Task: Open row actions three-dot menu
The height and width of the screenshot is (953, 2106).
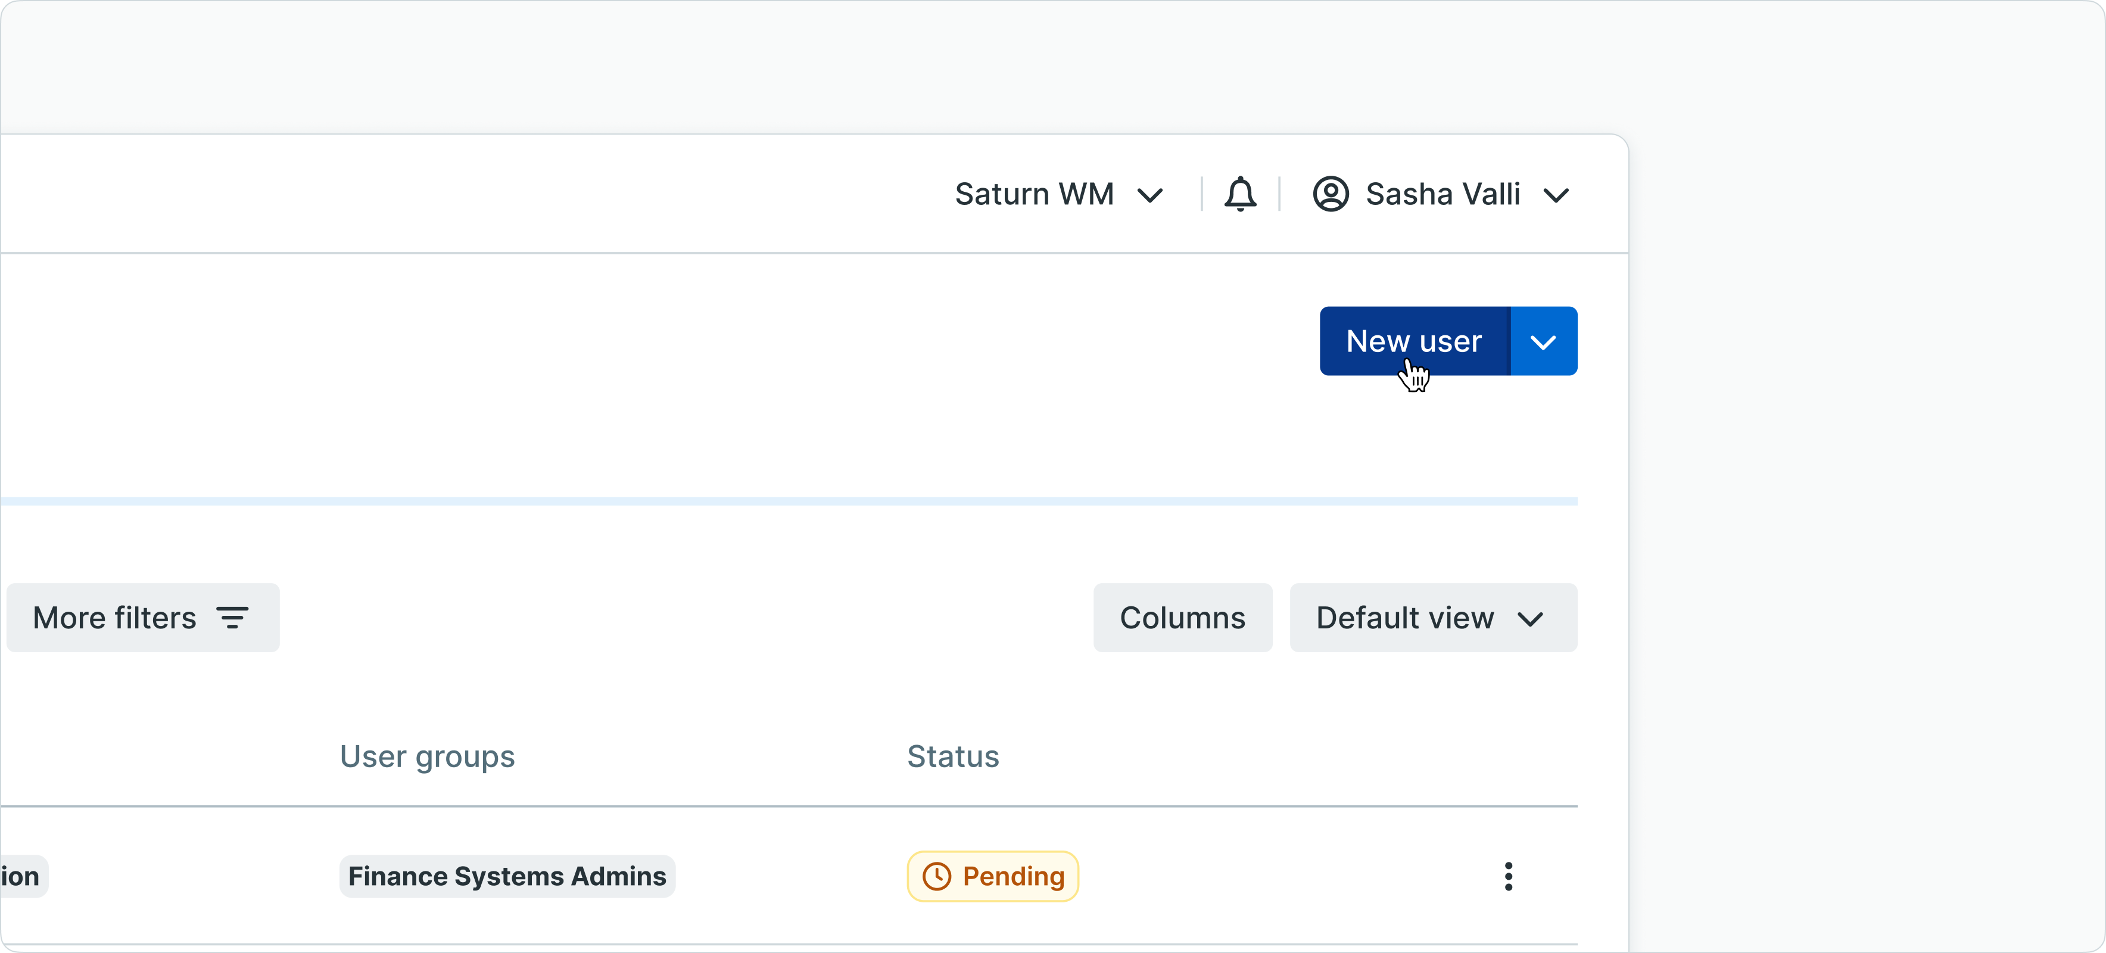Action: (x=1507, y=876)
